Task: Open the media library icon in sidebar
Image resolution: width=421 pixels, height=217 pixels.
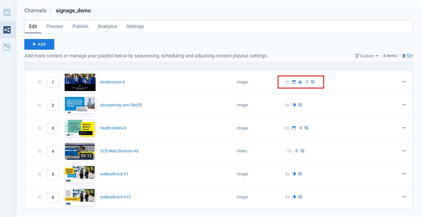Action: 7,47
